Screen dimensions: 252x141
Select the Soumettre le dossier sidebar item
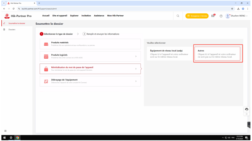[x=17, y=23]
